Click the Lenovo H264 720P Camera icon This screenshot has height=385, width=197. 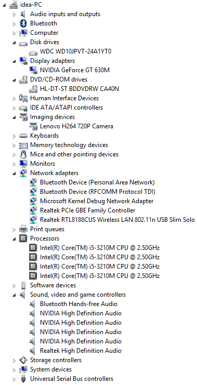(33, 126)
